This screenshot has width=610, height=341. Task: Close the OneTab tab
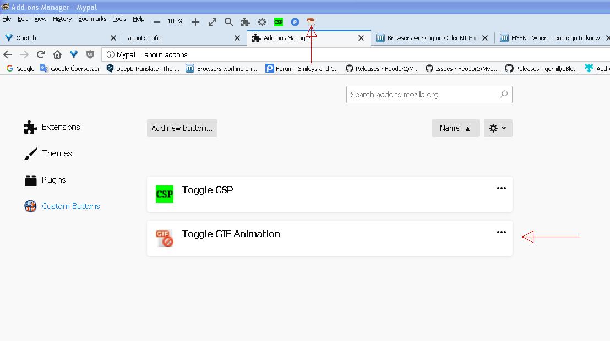[113, 38]
